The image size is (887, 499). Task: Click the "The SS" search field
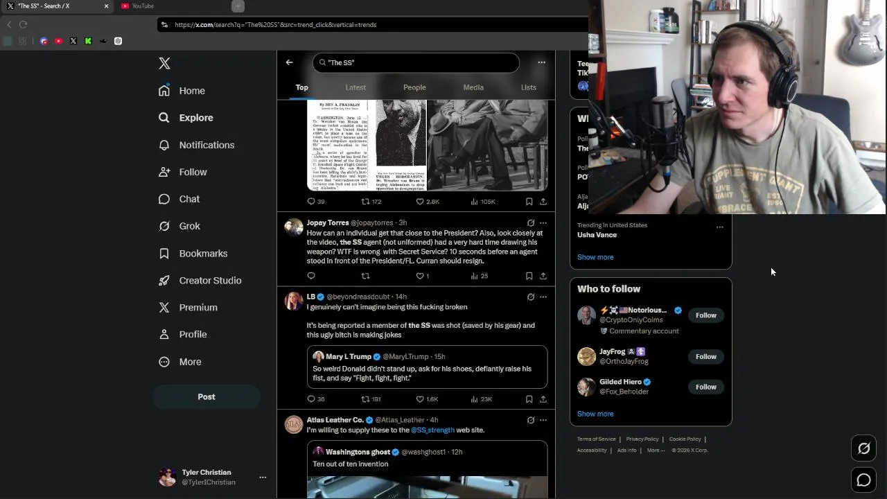pos(416,62)
